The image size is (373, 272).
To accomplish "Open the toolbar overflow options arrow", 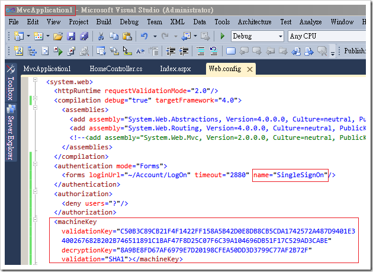I will tap(333, 53).
